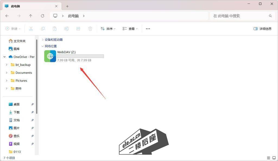Switch to details list view in status bar

point(268,158)
